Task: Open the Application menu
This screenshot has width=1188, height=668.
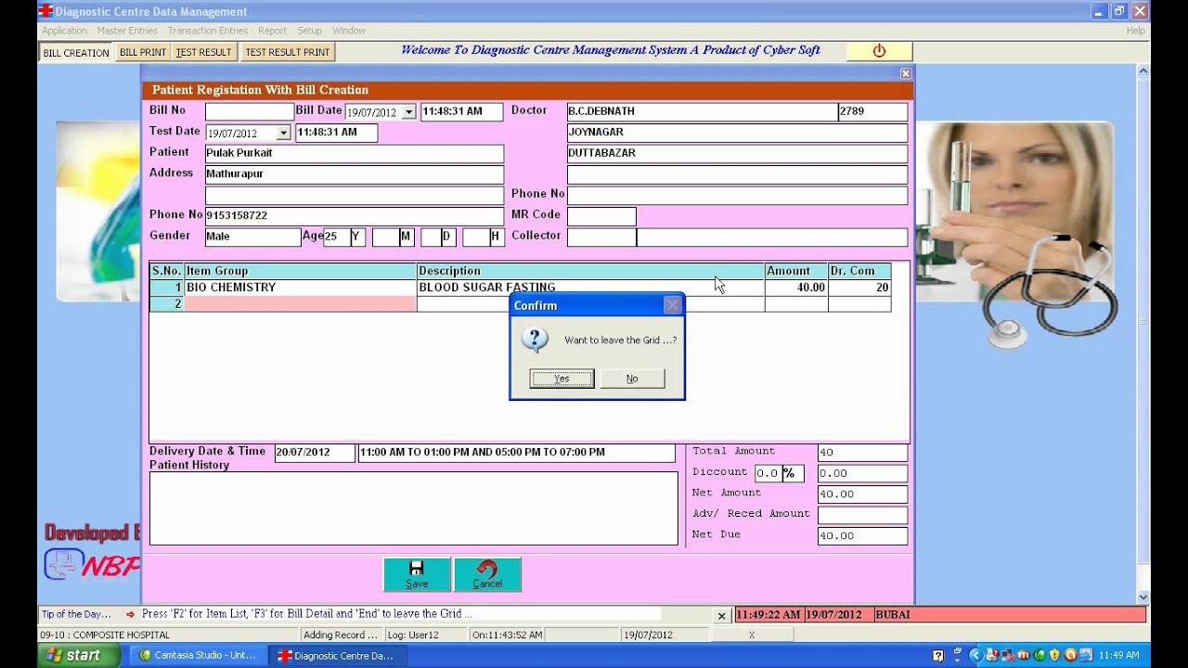Action: [x=64, y=31]
